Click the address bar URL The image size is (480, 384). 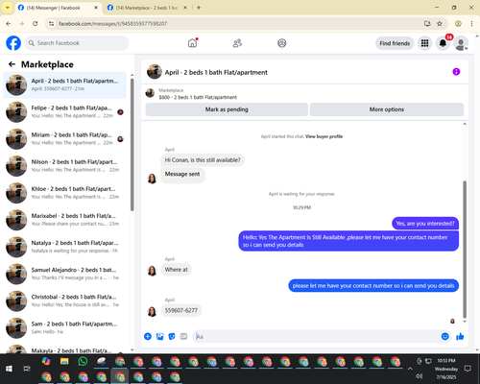click(x=112, y=24)
